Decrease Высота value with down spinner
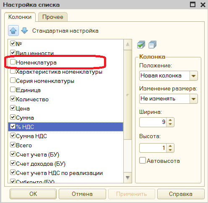208x203 pixels. 170,150
